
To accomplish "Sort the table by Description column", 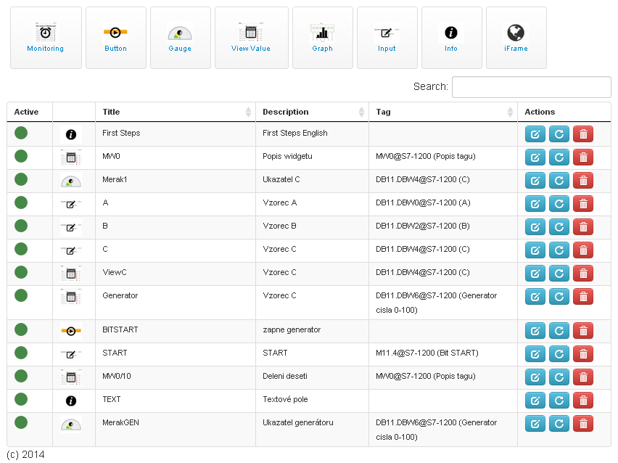I will [x=312, y=112].
